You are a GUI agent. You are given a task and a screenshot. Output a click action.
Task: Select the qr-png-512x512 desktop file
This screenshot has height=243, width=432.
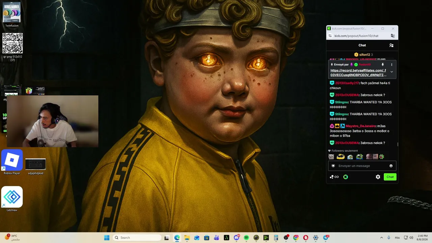point(12,47)
